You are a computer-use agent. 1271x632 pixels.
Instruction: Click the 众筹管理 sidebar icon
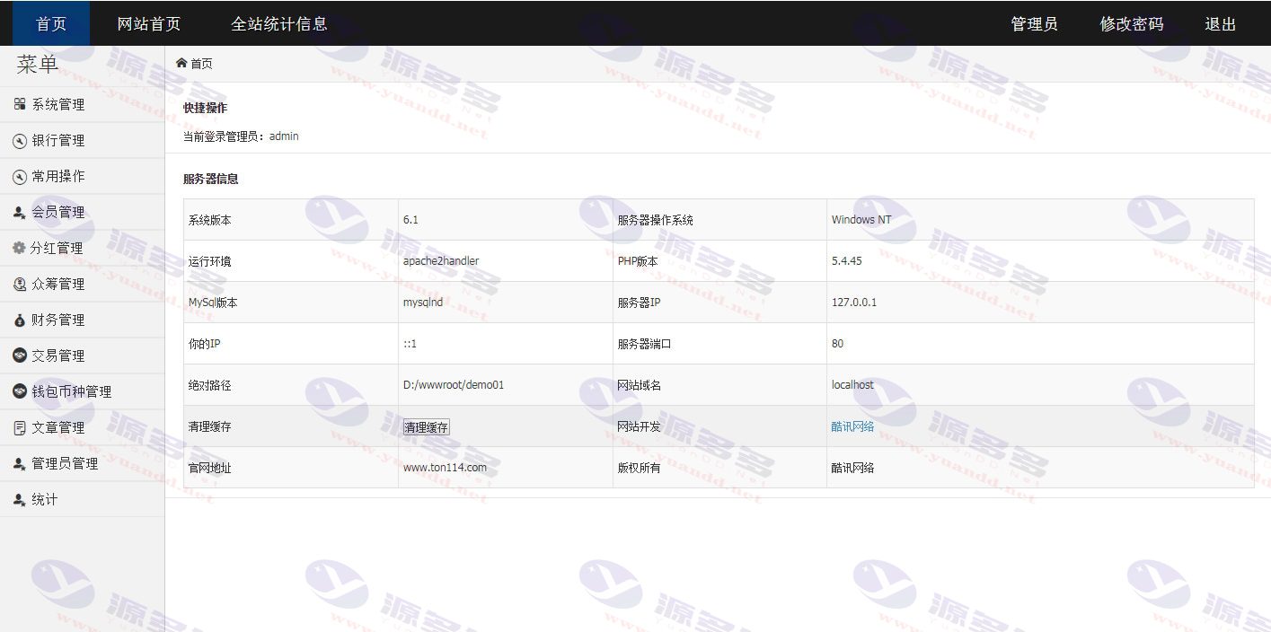point(20,285)
